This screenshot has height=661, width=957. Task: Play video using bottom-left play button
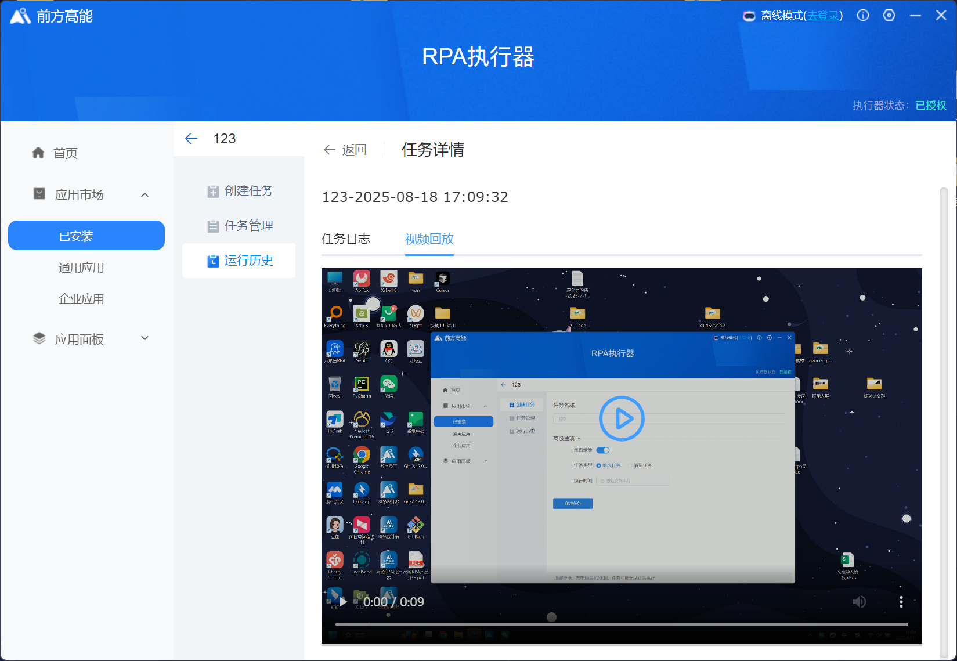click(x=343, y=602)
